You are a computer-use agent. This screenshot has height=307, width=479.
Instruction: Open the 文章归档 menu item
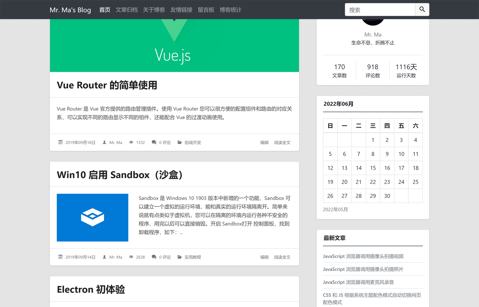[127, 10]
